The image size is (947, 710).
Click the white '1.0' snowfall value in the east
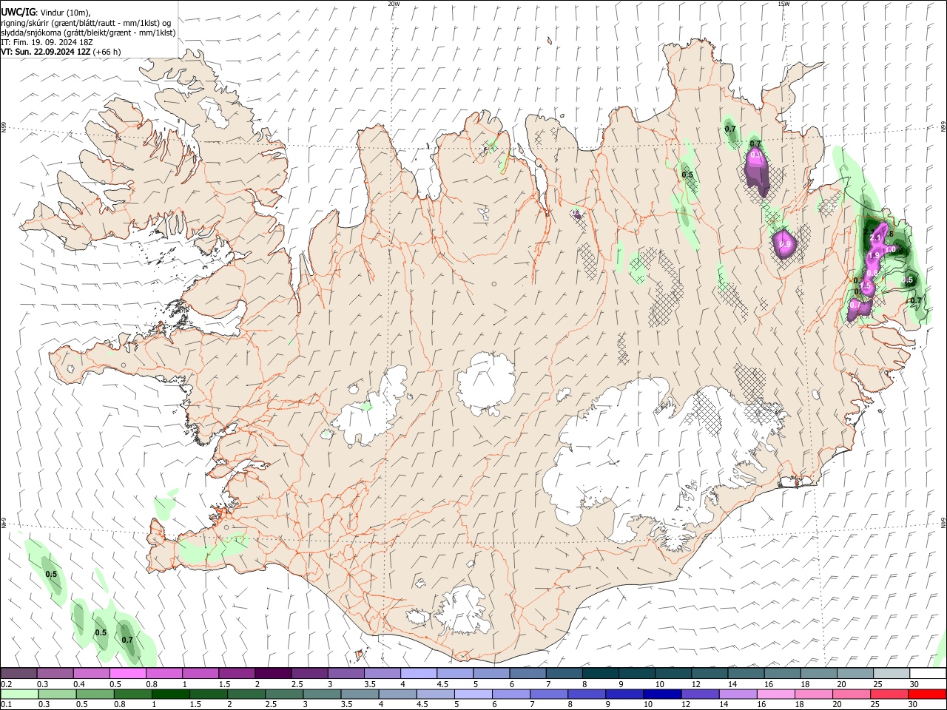click(890, 250)
